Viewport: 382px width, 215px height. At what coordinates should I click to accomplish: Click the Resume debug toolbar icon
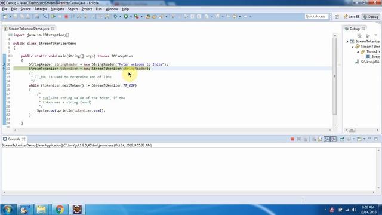(x=53, y=16)
